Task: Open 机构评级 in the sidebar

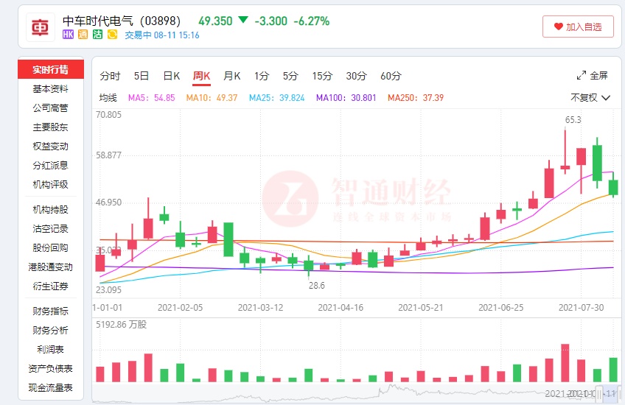Action: pos(51,184)
